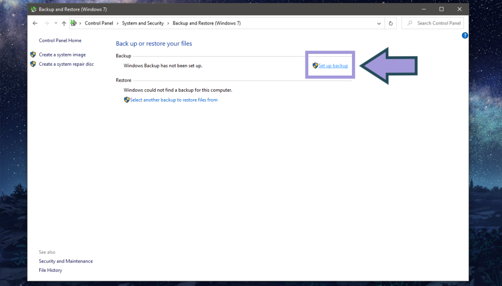Click the Up arrow to go to parent folder
Screen dimensions: 502x286
click(x=64, y=23)
